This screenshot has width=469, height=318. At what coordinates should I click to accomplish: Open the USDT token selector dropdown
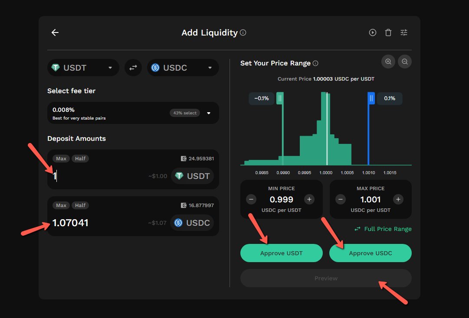coord(83,68)
